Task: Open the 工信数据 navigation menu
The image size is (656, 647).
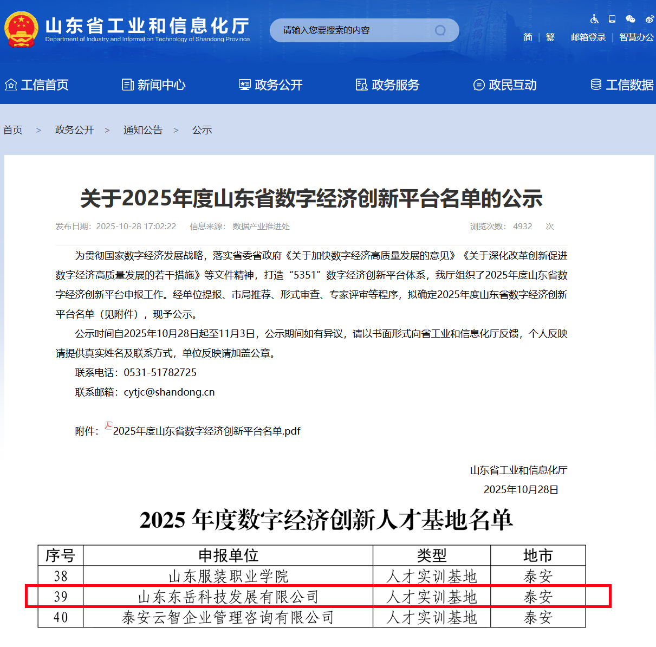Action: (x=622, y=85)
